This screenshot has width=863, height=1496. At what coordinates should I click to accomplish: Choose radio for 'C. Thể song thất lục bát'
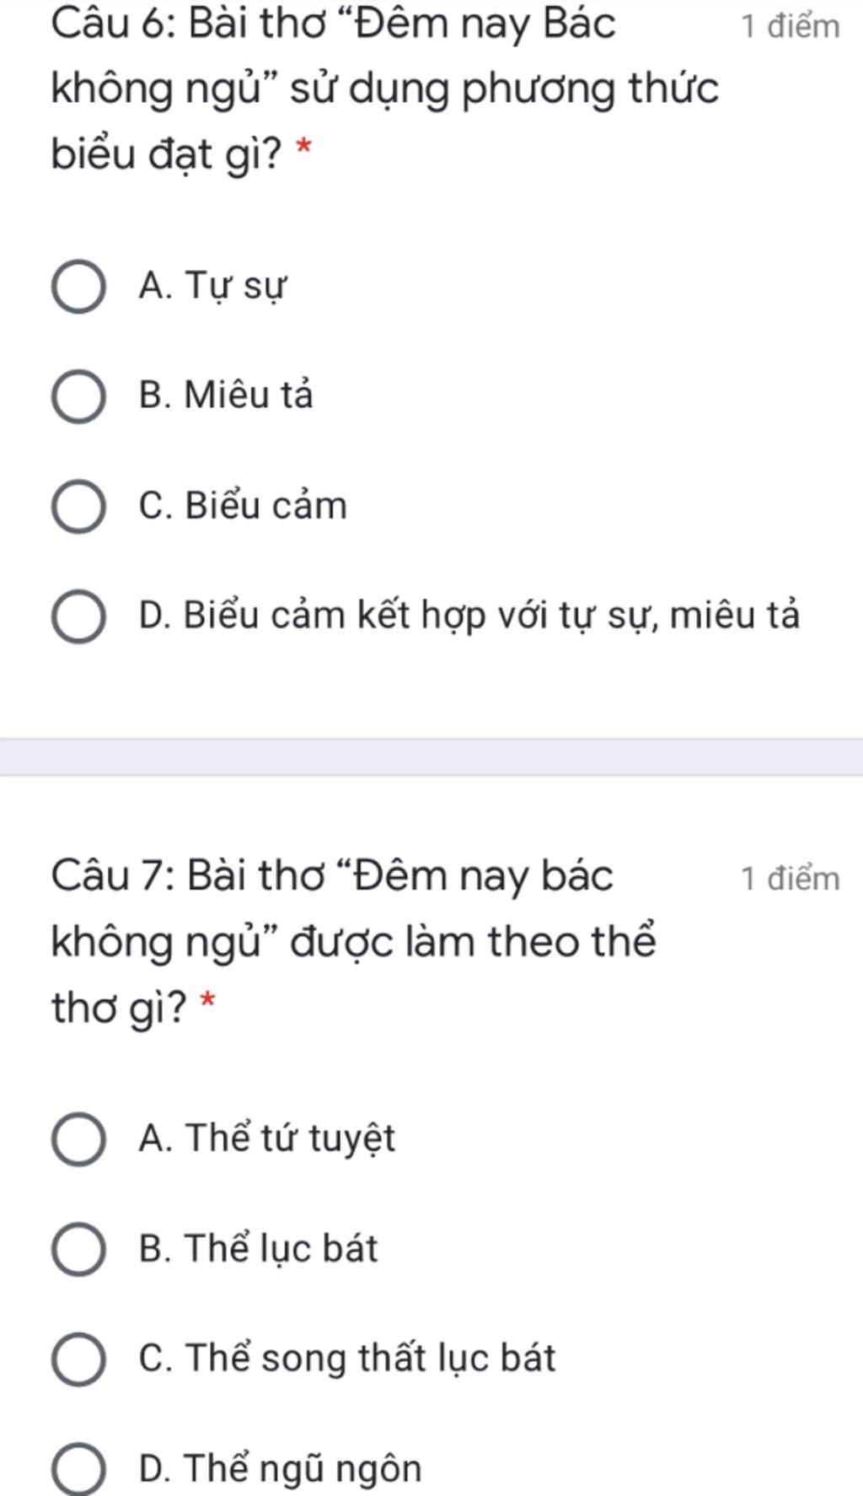(x=78, y=1359)
